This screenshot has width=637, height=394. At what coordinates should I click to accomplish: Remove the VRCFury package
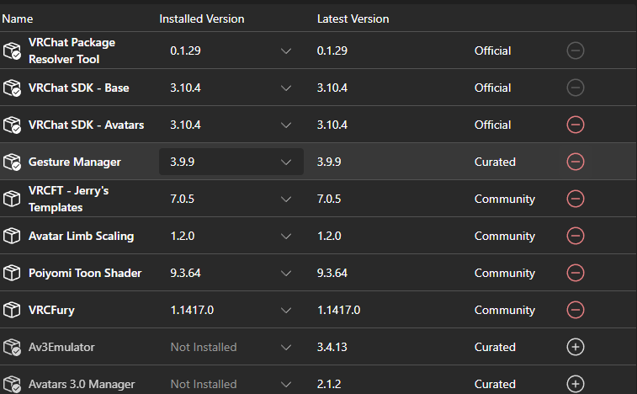click(576, 310)
